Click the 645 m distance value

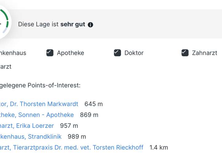[x=93, y=104]
